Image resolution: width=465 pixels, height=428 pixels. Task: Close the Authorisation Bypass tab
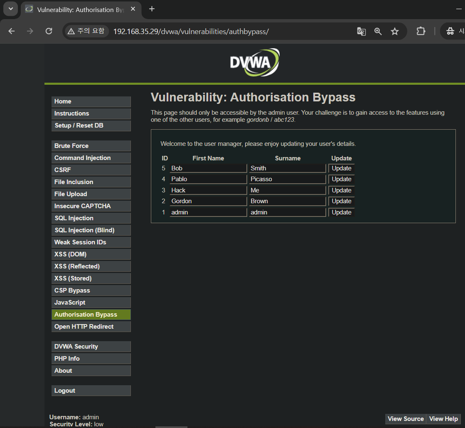tap(133, 9)
